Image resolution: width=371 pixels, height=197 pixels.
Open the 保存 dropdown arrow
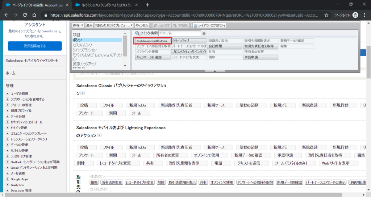(x=82, y=25)
